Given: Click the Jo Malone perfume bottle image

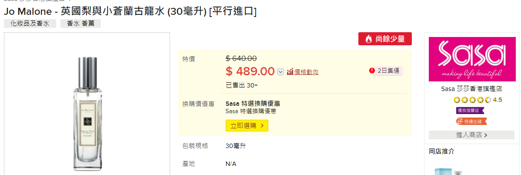Looking at the screenshot, I should [x=88, y=112].
